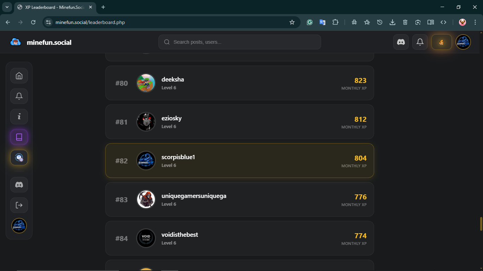The image size is (483, 271).
Task: Open the glowing cube icon in sidebar
Action: [x=19, y=157]
